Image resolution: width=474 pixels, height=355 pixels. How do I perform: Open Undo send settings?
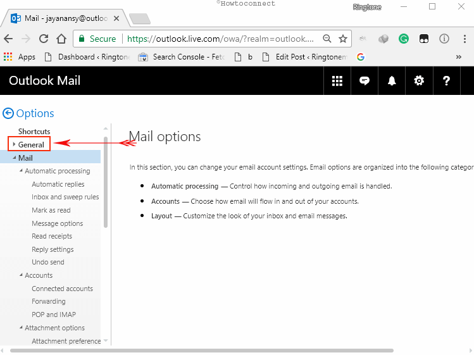pos(48,262)
